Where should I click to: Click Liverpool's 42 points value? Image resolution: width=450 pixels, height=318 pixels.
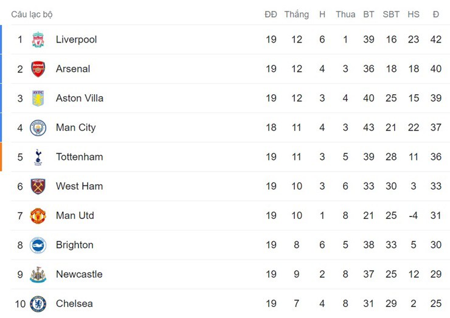[x=435, y=40]
